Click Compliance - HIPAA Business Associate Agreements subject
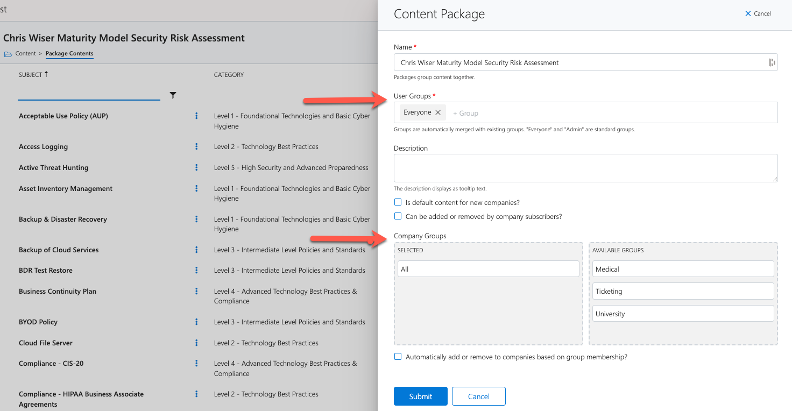792x411 pixels. (81, 399)
